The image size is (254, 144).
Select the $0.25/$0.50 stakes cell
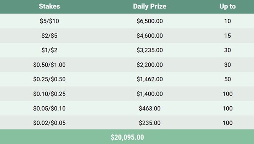tap(50, 79)
